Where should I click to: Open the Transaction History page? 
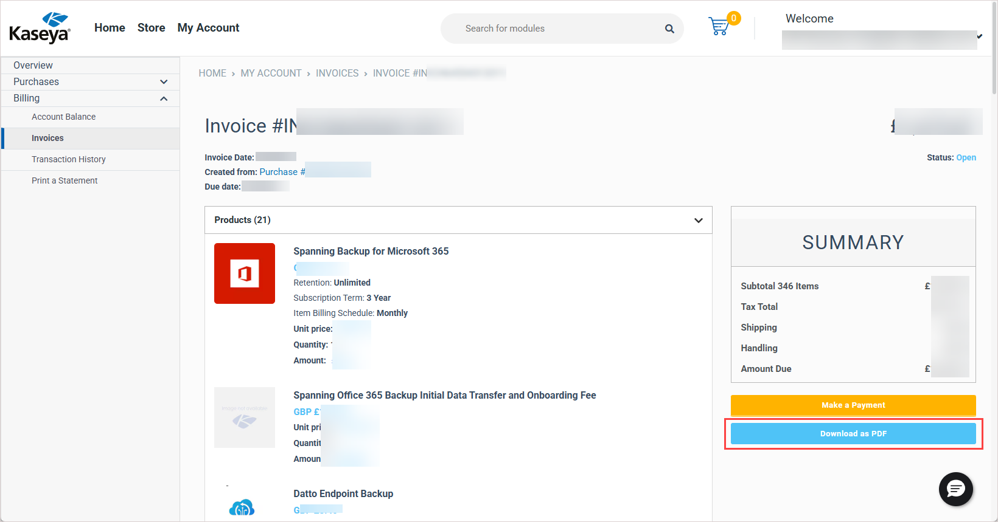(69, 159)
